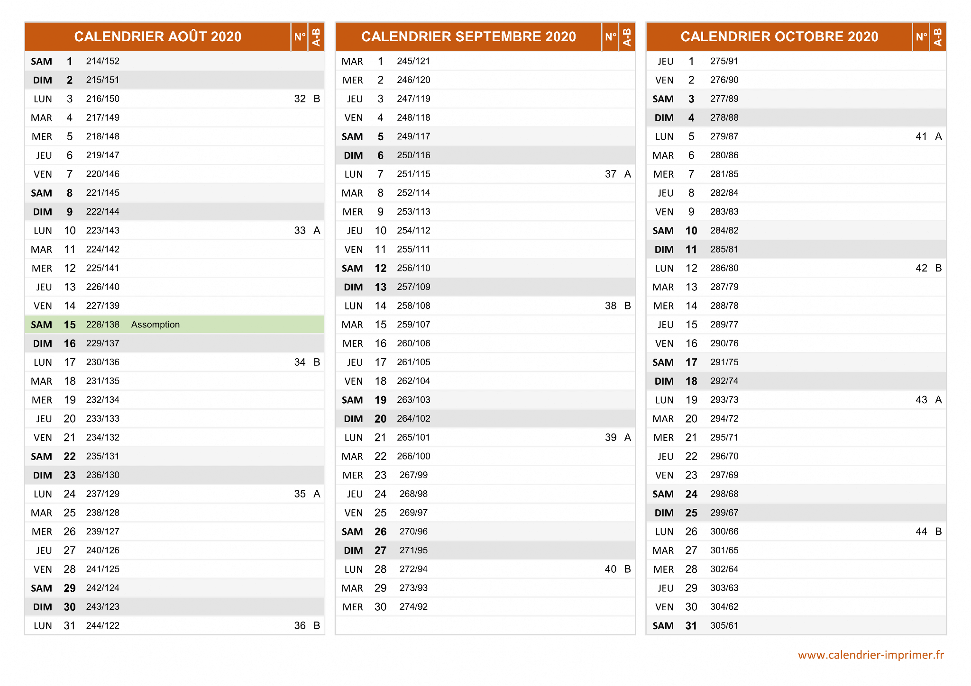
Task: Click day count 256/110 on September 12
Action: point(413,268)
